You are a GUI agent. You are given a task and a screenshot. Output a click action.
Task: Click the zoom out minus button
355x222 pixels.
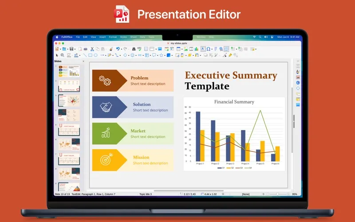pos(268,194)
